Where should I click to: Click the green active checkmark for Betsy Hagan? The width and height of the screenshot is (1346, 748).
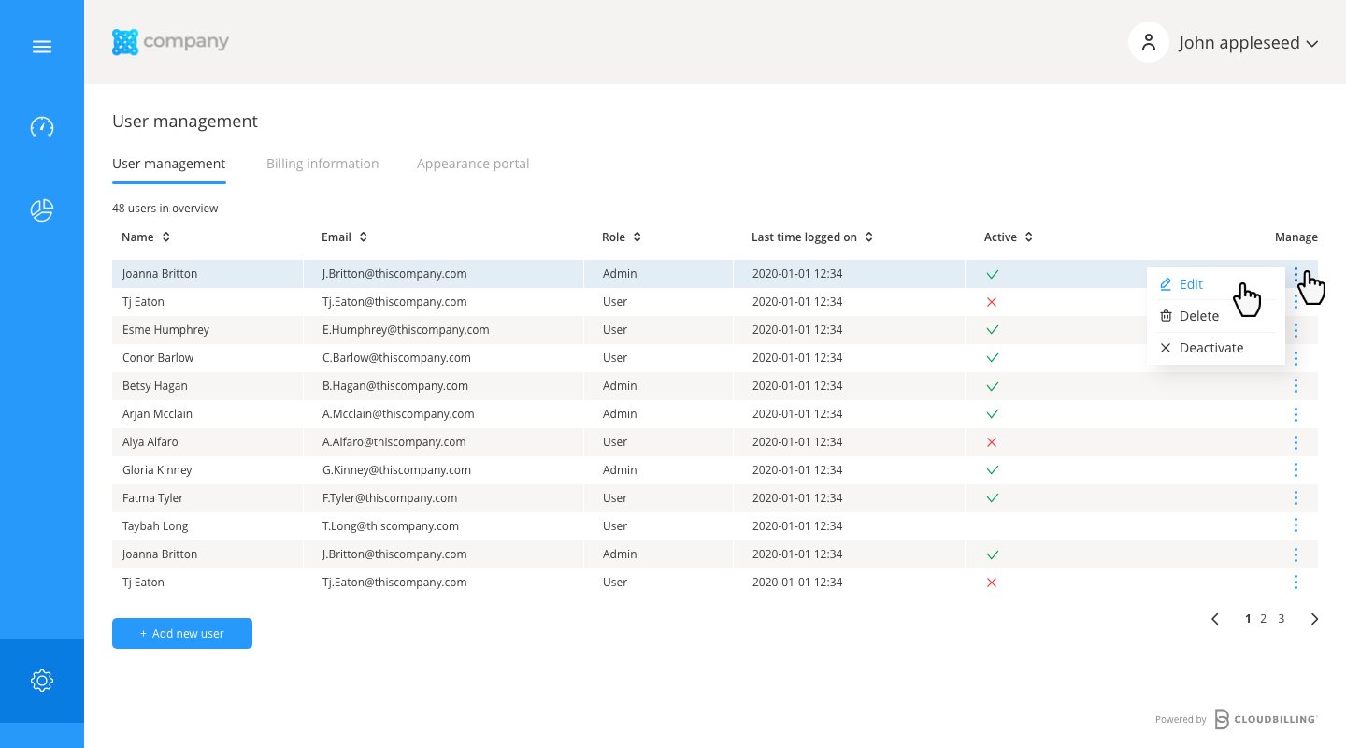993,386
